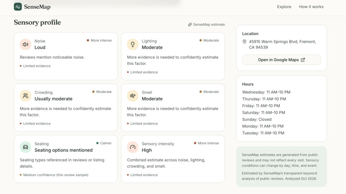Image resolution: width=346 pixels, height=194 pixels.
Task: Click the Crowding people icon
Action: [26, 96]
